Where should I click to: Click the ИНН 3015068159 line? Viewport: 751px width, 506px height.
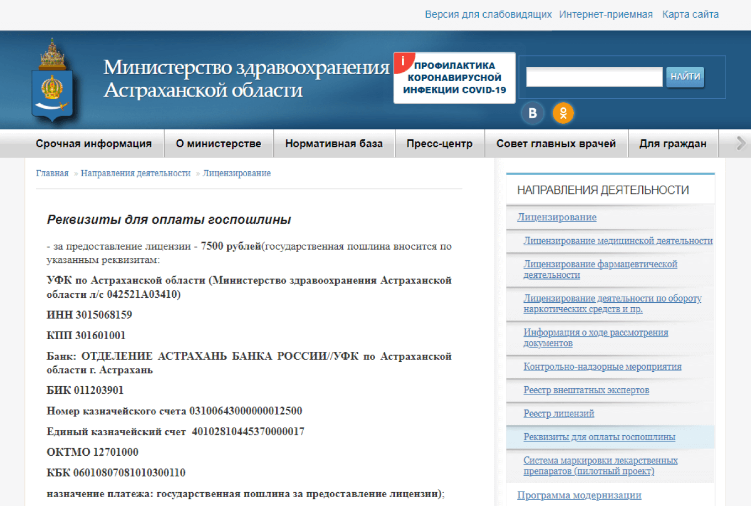coord(89,315)
